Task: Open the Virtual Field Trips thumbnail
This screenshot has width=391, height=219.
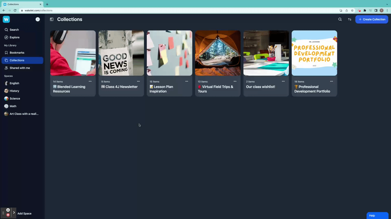Action: pos(217,53)
